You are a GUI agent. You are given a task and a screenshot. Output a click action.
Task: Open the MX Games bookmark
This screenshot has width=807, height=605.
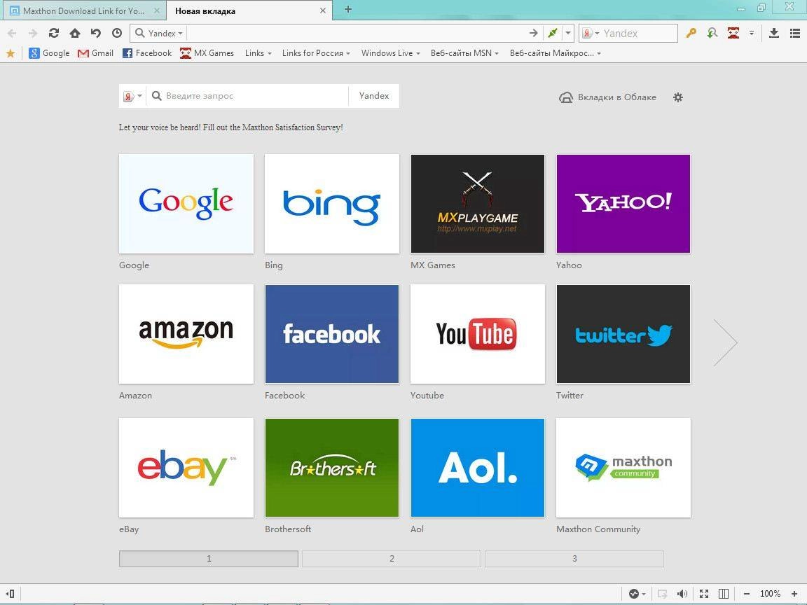tap(207, 53)
